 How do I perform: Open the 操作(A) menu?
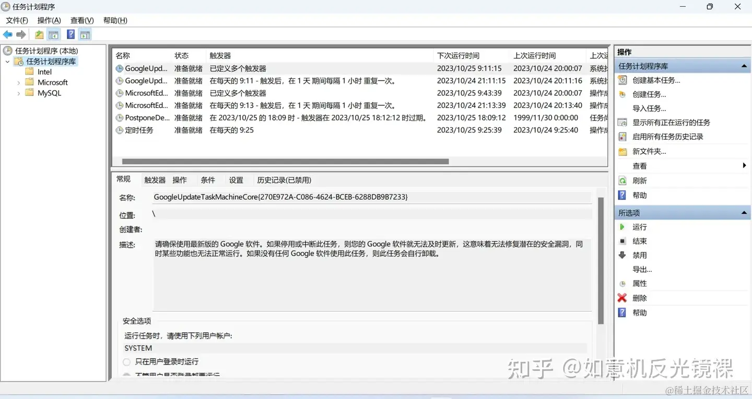[x=49, y=20]
